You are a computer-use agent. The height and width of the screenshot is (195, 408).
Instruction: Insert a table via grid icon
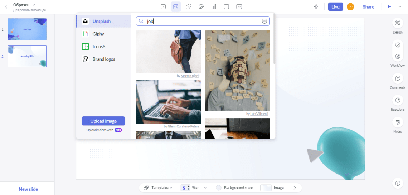coord(227,7)
